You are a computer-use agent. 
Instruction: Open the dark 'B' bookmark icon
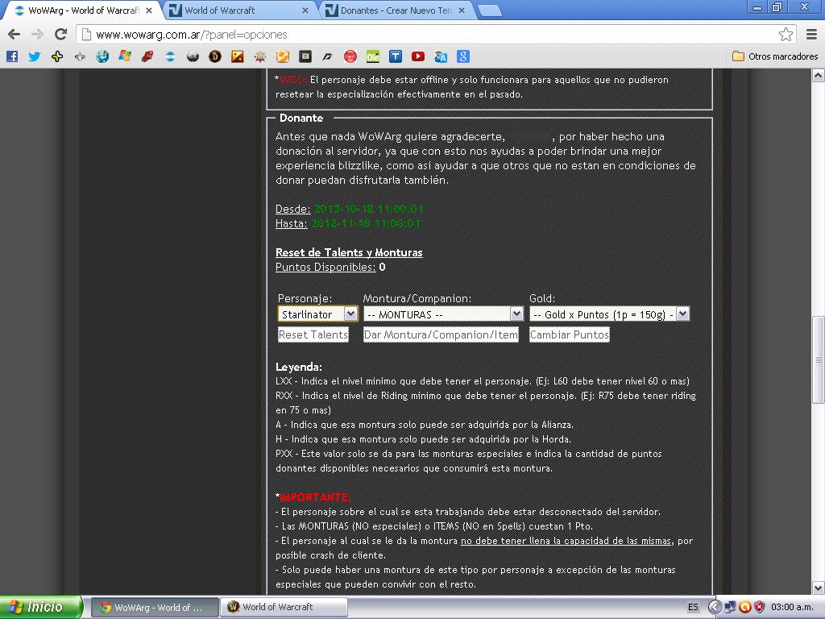[x=305, y=56]
